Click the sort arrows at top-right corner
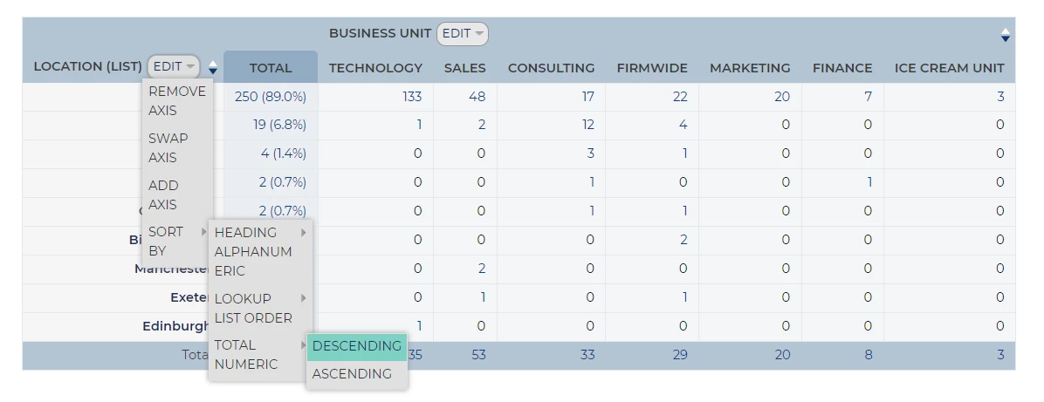Viewport: 1044px width, 402px height. click(x=1005, y=35)
